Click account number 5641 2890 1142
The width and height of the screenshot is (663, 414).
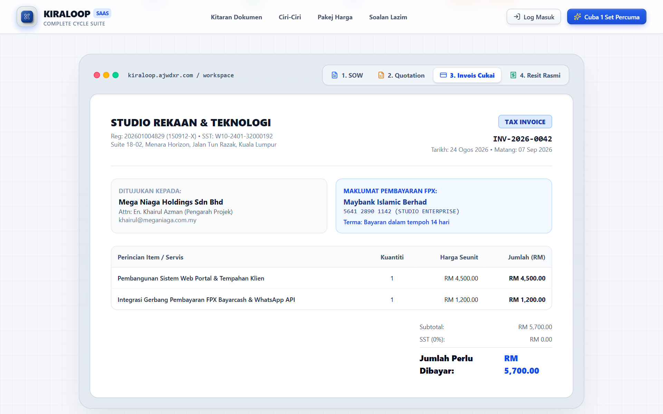coord(367,211)
